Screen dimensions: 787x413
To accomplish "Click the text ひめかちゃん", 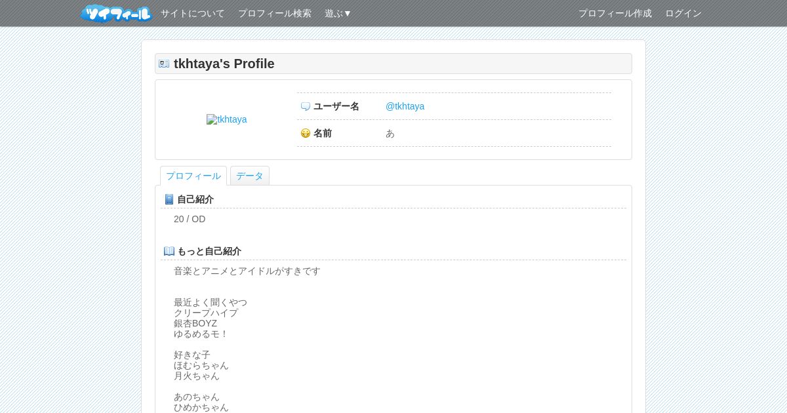I will (x=201, y=407).
